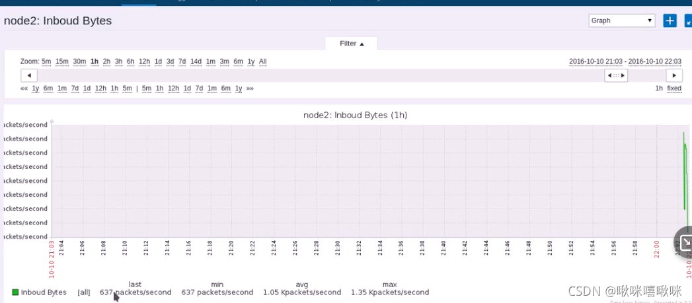Click the fullscreen toggle icon beside the plus button
The image size is (692, 303).
(688, 20)
